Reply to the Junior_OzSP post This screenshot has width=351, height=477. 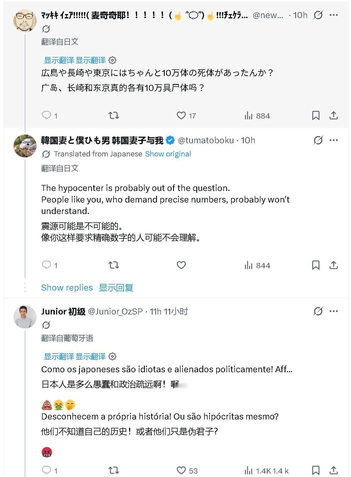pos(47,470)
